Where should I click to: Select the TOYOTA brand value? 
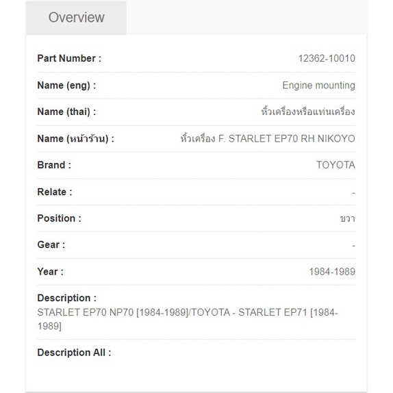coord(335,165)
